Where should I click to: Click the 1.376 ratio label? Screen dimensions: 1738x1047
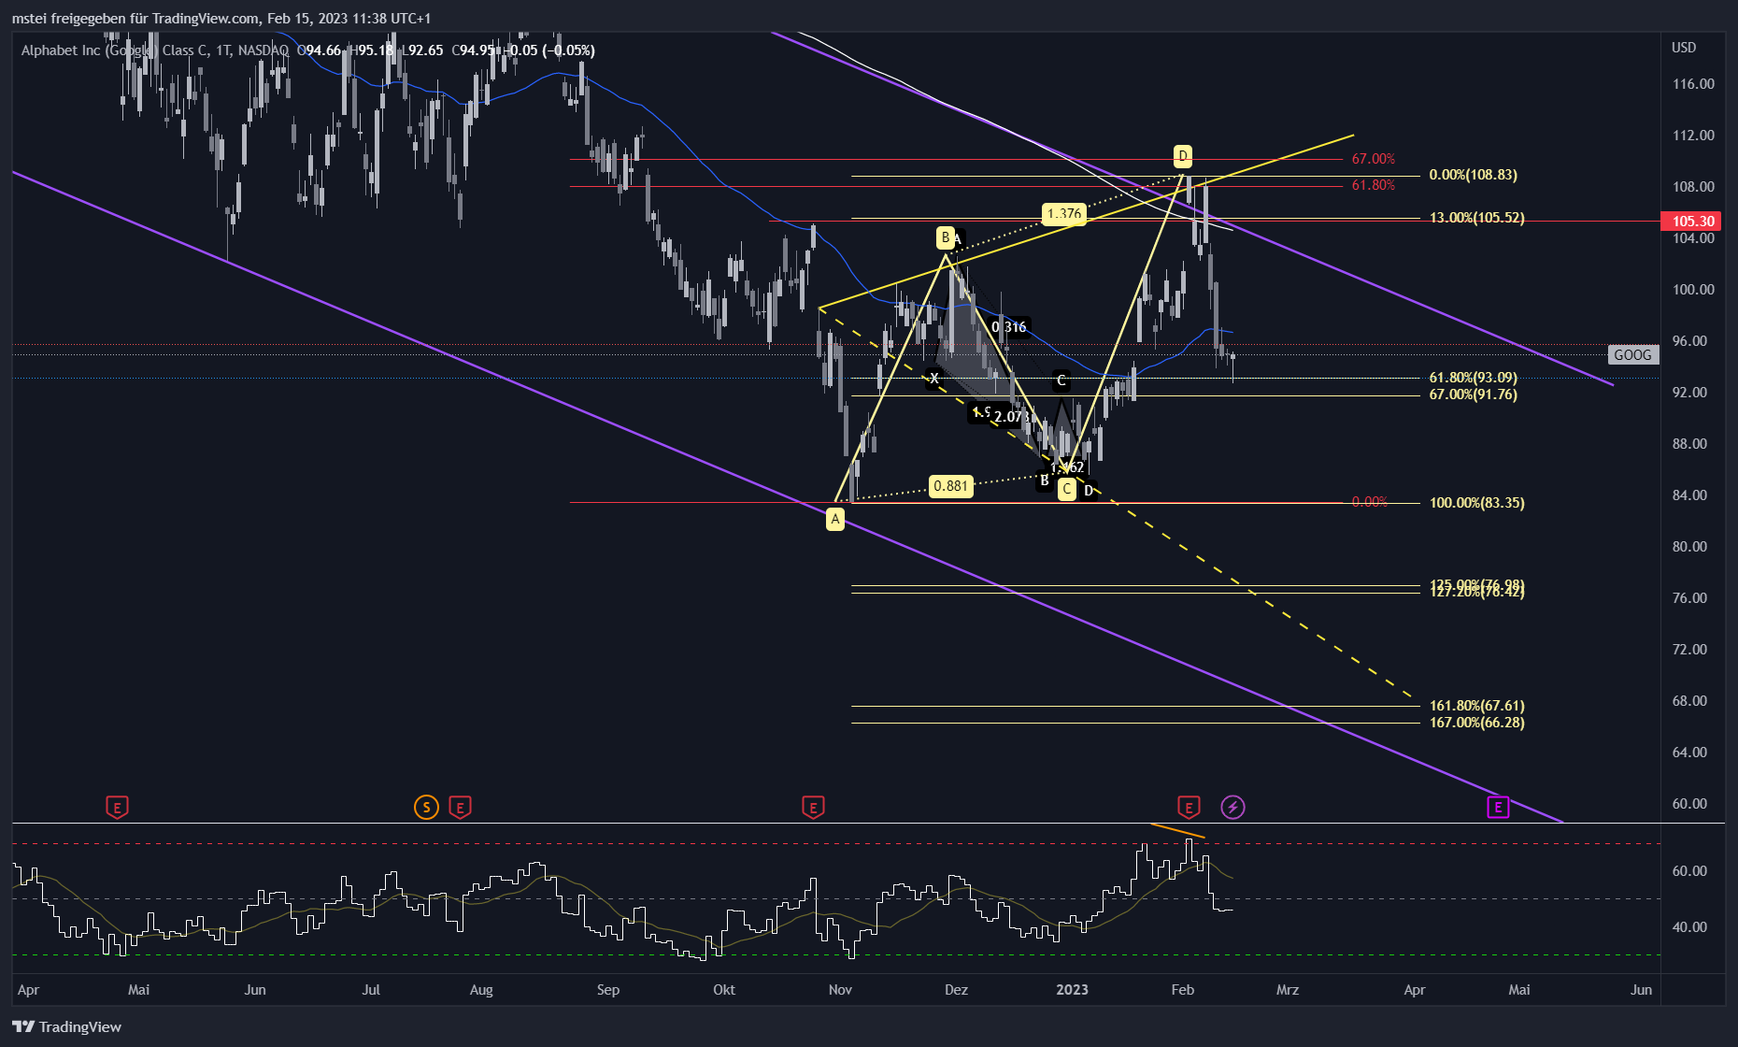tap(1064, 214)
